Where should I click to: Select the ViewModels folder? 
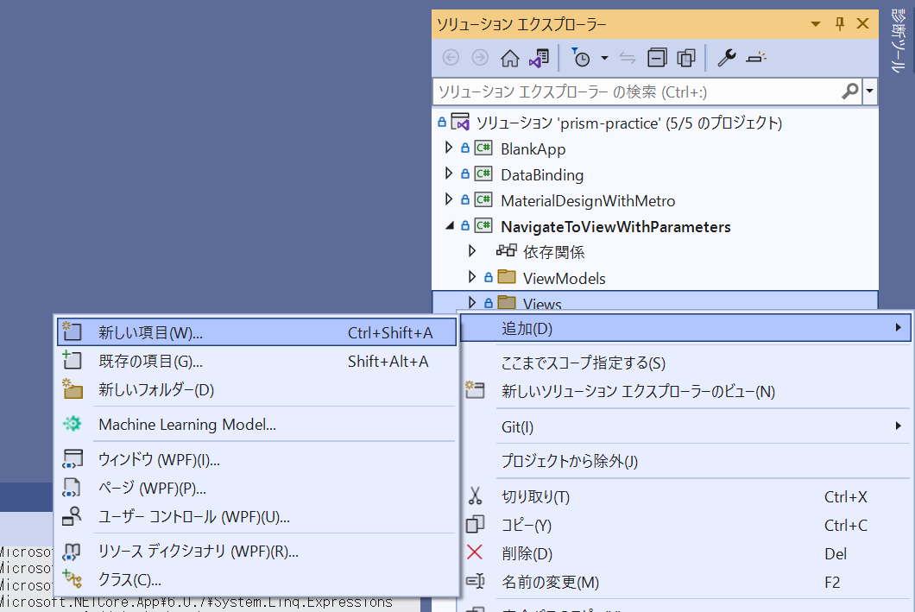tap(564, 278)
